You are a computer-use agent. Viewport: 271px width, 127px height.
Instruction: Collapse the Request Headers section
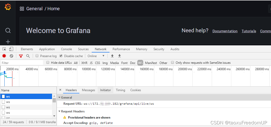[x=59, y=111]
